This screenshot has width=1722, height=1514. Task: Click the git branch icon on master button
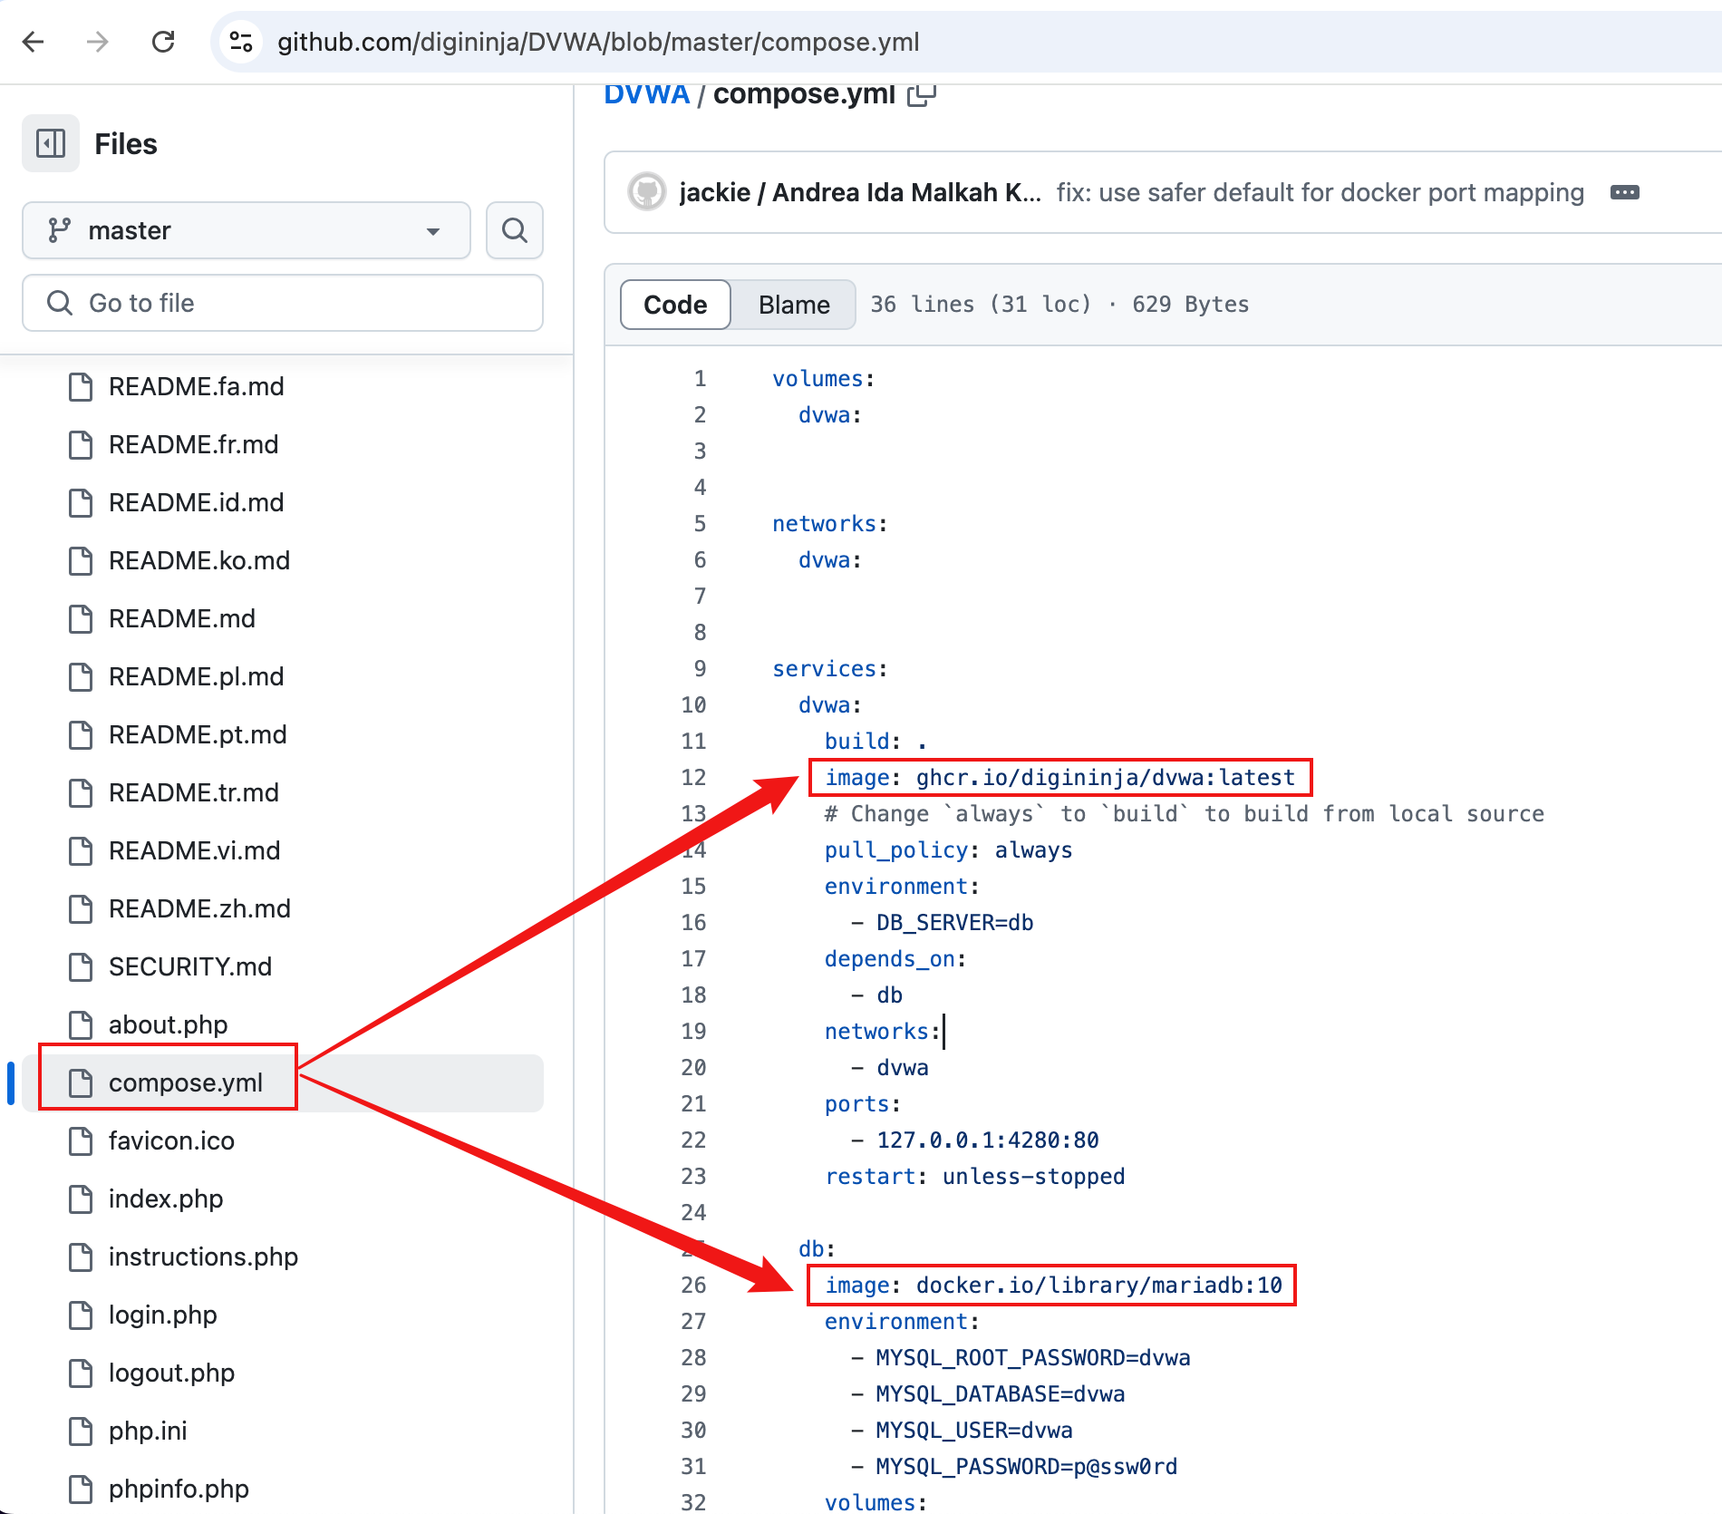60,230
